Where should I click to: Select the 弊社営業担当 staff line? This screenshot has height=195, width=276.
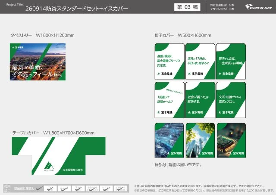pos(222,5)
